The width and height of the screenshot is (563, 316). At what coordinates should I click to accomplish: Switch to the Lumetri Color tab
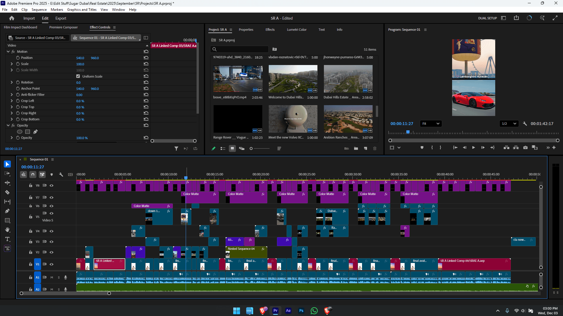tap(296, 30)
